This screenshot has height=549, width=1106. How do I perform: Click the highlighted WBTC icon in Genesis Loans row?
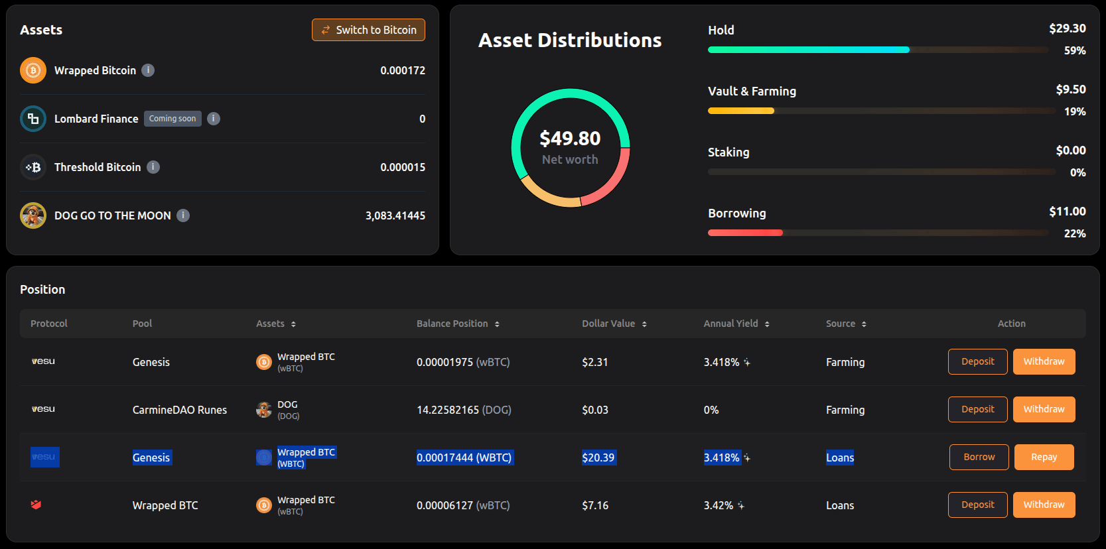pyautogui.click(x=264, y=457)
